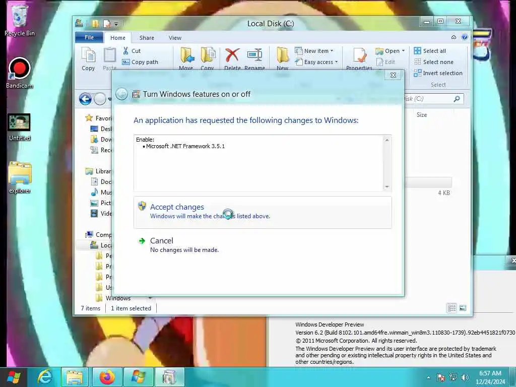The width and height of the screenshot is (516, 387).
Task: Click Select all in the ribbon
Action: (x=430, y=51)
